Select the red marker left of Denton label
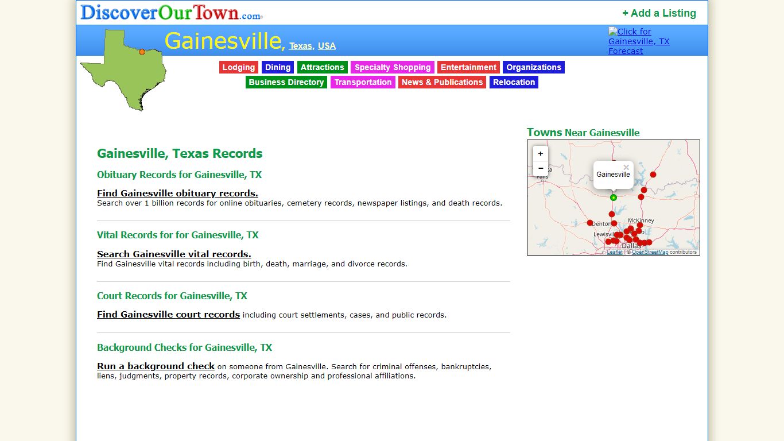784x441 pixels. 590,223
